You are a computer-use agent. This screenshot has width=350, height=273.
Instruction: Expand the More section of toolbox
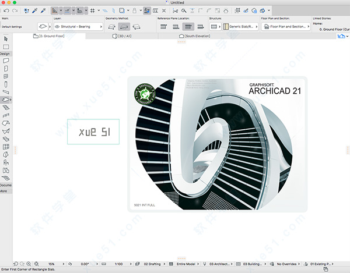6,191
